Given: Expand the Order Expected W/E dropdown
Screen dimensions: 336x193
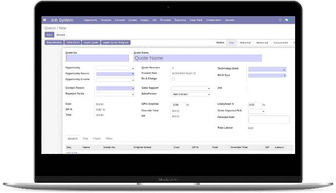Looking at the screenshot, I should click(257, 111).
